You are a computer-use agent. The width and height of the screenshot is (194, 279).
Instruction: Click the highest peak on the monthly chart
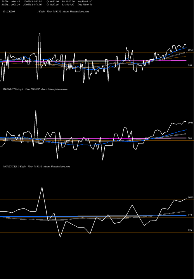pyautogui.click(x=42, y=187)
